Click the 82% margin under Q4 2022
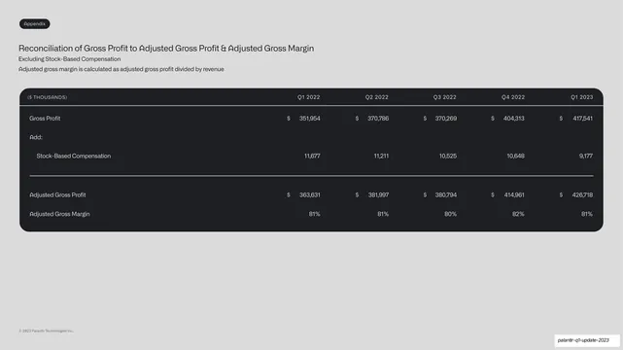The height and width of the screenshot is (350, 623). pyautogui.click(x=518, y=214)
